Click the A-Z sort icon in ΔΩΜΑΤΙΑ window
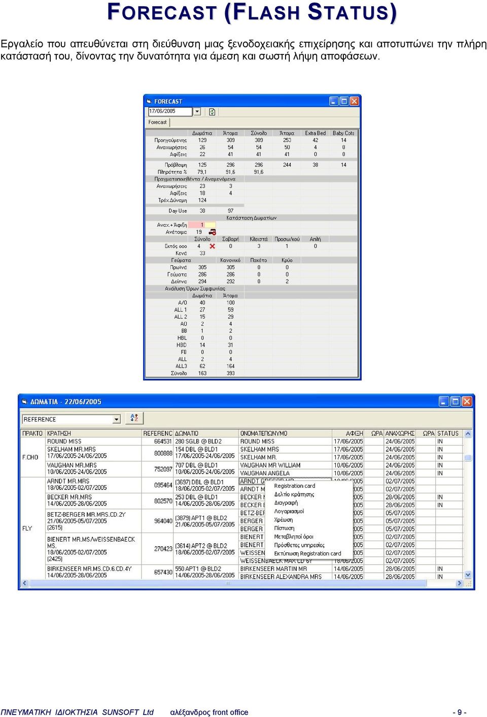487x717 pixels. click(134, 418)
